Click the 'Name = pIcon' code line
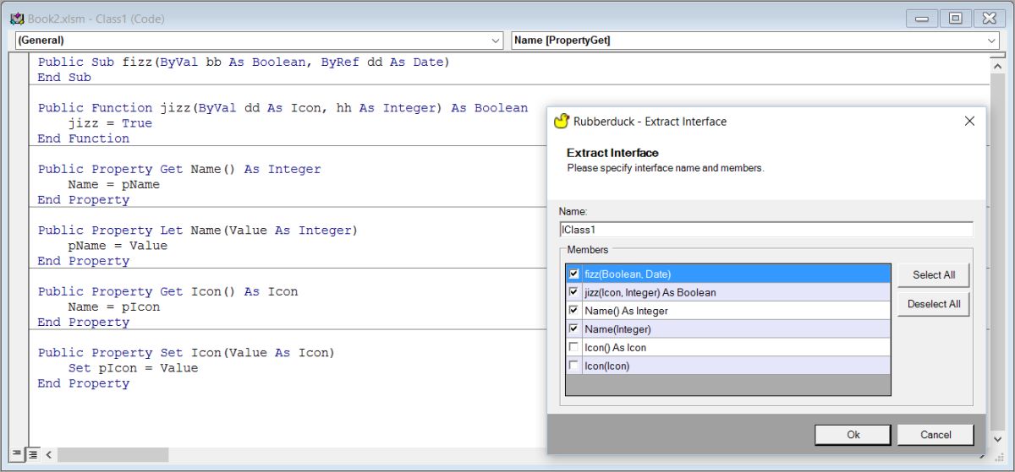 (x=114, y=307)
